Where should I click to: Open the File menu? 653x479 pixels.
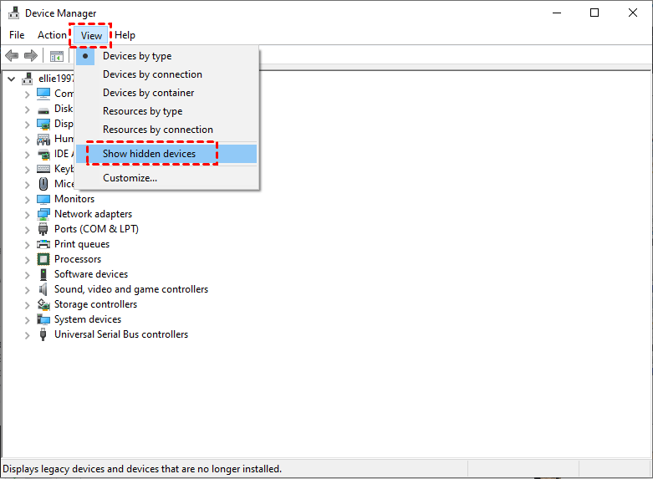coord(17,35)
